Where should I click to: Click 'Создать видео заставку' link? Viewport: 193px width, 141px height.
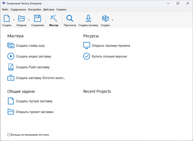point(33,56)
